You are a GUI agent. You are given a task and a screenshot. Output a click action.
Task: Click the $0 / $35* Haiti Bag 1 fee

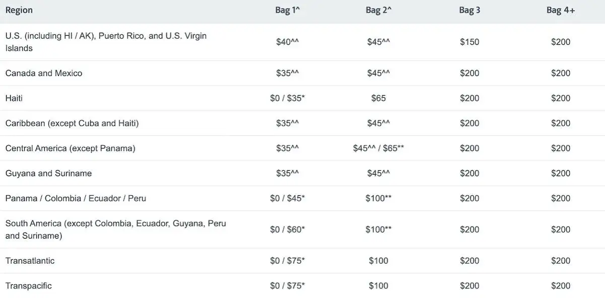pyautogui.click(x=288, y=98)
